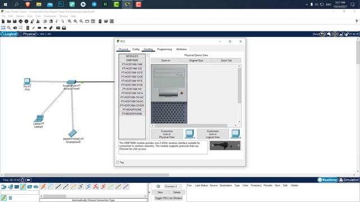Screen dimensions: 360x202
Task: Click the Delete scenario button
Action: [x=177, y=192]
